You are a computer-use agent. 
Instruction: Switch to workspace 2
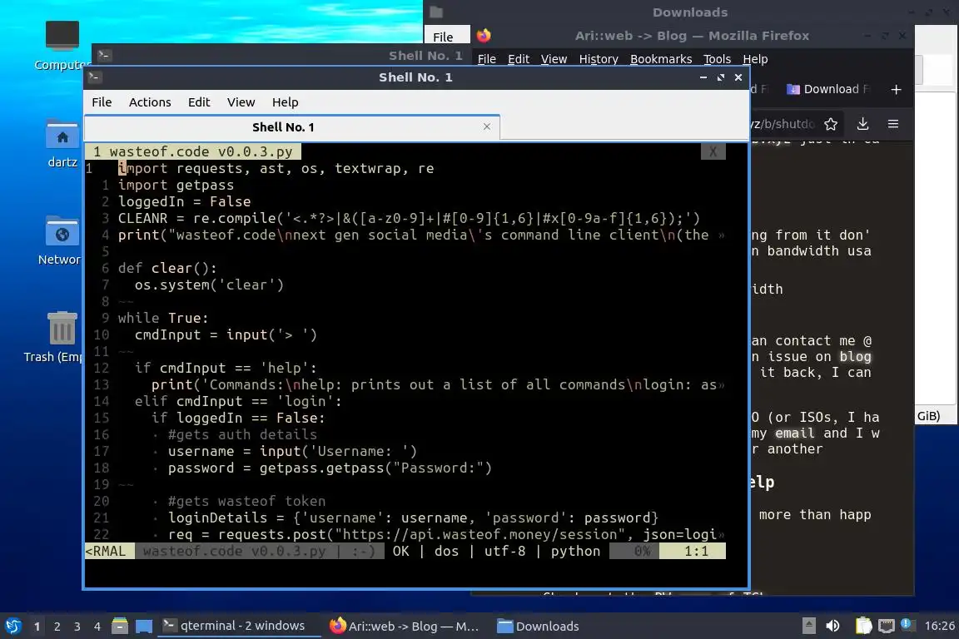57,627
